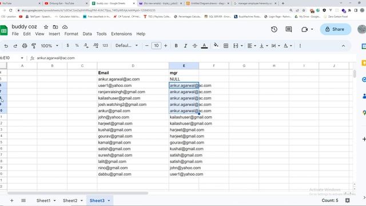Click the Share button
Viewport: 366px width, 206px height.
[x=336, y=29]
